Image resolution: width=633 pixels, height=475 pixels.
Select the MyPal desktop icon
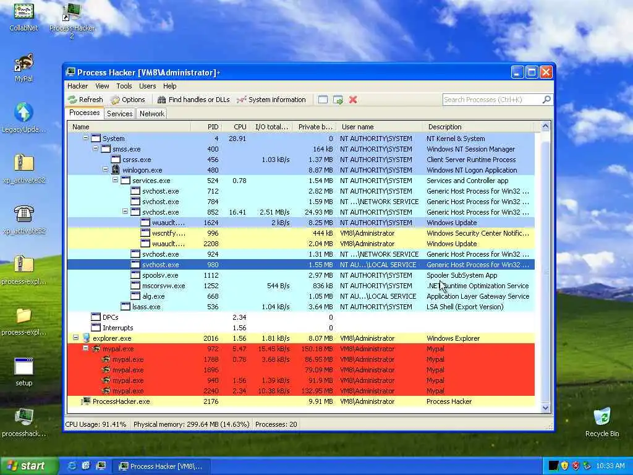23,68
